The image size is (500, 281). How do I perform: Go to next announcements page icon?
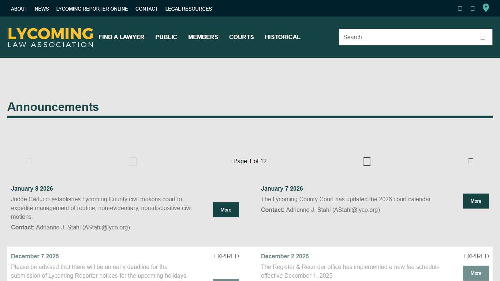[367, 161]
